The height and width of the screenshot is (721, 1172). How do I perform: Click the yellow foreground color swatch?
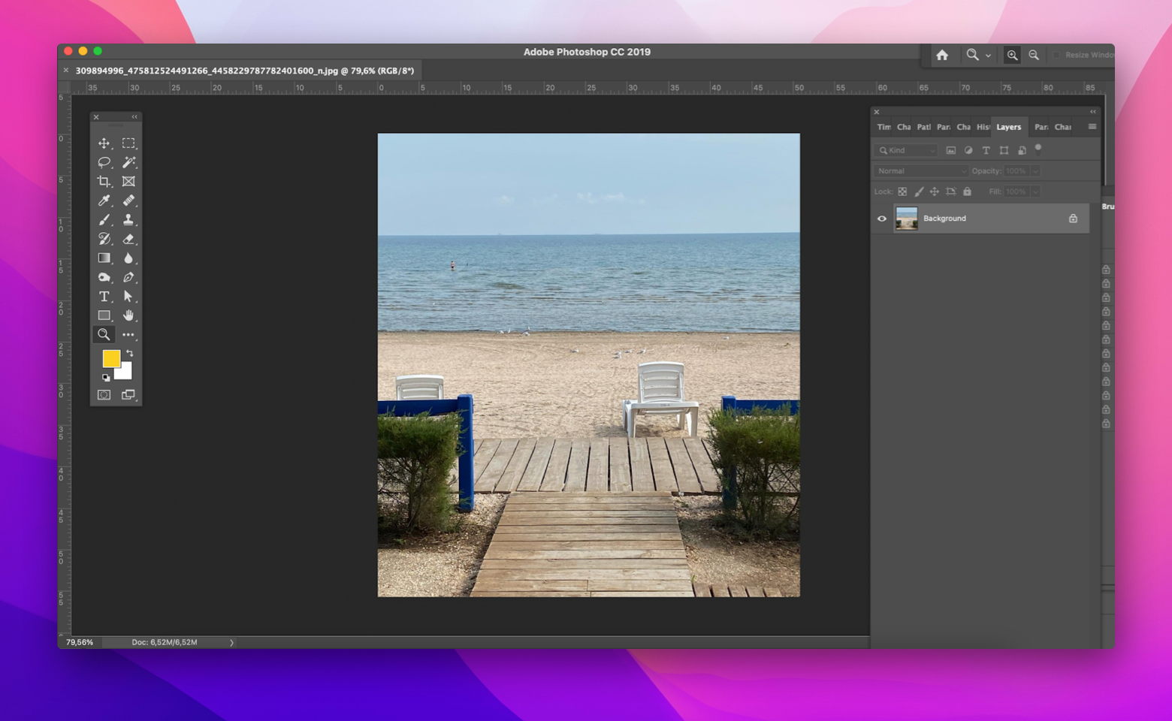click(110, 359)
